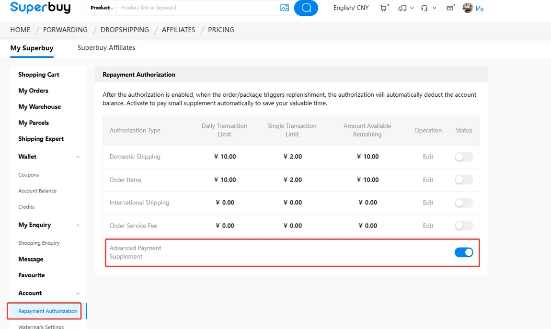Enable Order Items authorization switch
This screenshot has height=329, width=551.
click(x=464, y=180)
